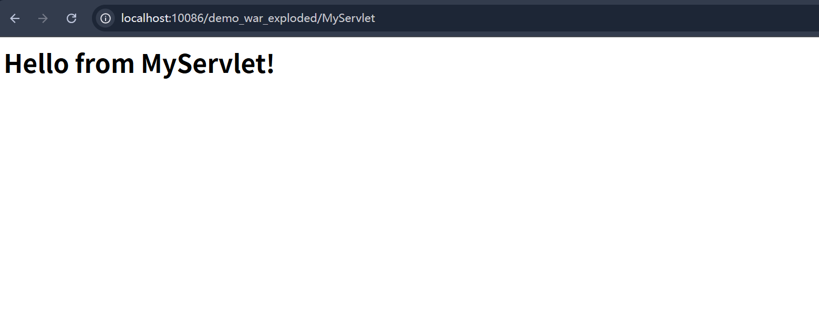The height and width of the screenshot is (311, 819).
Task: Focus the browser address bar
Action: (x=456, y=18)
